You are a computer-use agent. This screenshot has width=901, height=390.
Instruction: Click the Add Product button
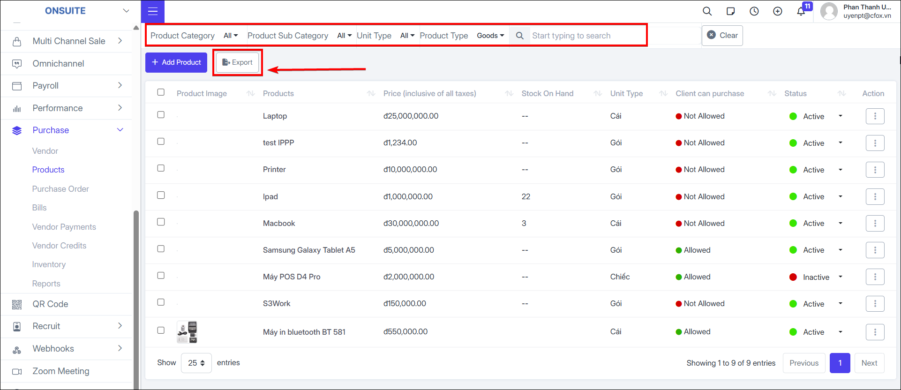pos(176,62)
